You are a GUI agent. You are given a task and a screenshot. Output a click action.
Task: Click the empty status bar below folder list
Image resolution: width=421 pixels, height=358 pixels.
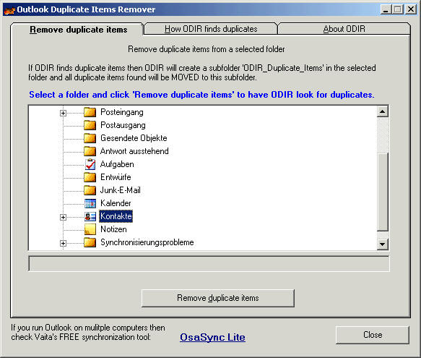click(x=209, y=263)
